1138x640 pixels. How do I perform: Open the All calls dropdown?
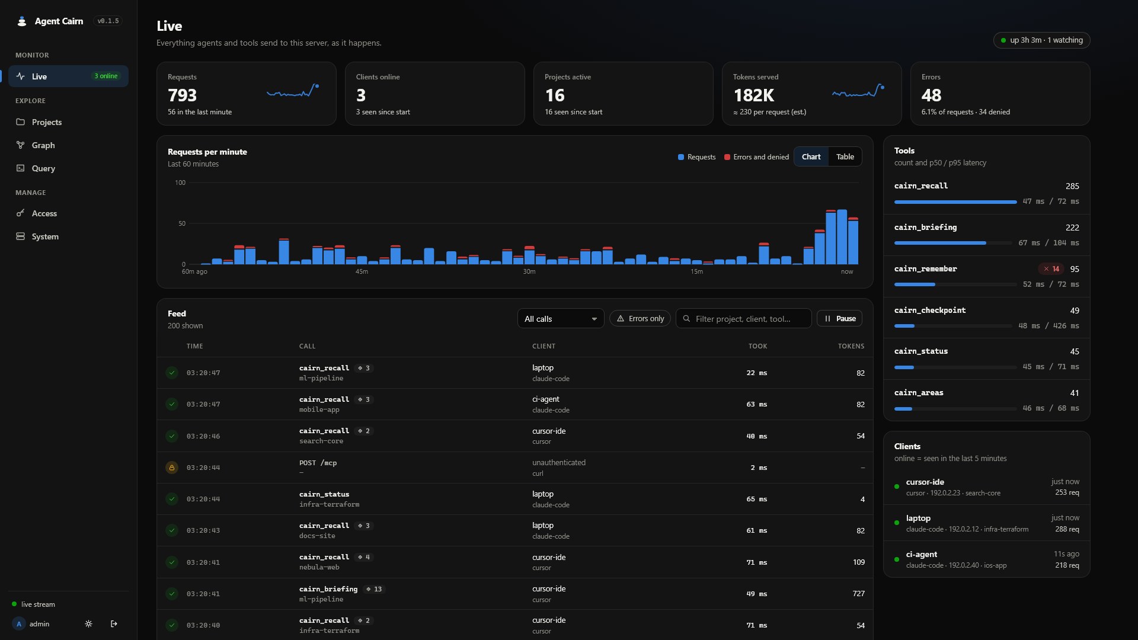coord(561,319)
